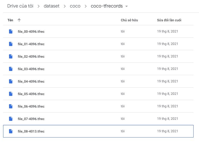Select the file_07-4096.tfrec row name
199x145 pixels.
click(x=31, y=119)
